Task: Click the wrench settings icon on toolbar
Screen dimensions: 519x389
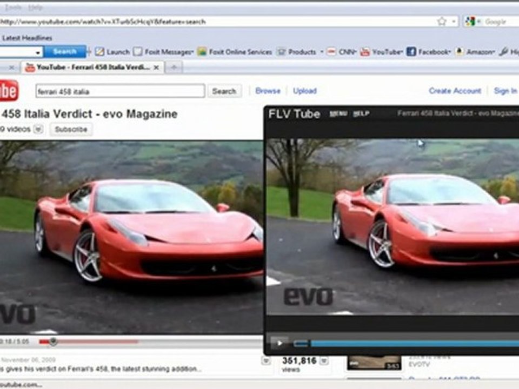Action: (x=504, y=52)
